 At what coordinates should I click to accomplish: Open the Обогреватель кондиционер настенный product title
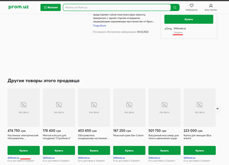click(x=93, y=137)
